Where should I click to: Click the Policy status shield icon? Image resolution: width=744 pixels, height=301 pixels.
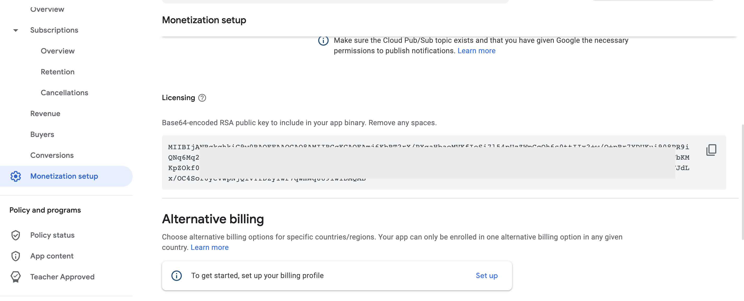click(16, 235)
